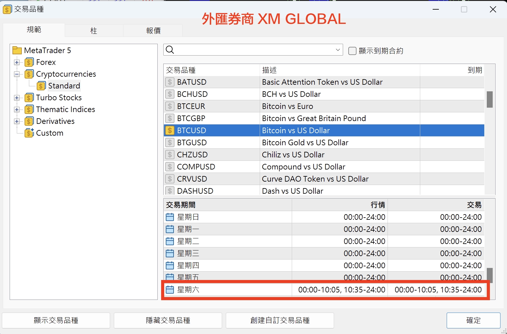Click the Forex folder icon
This screenshot has width=507, height=334.
(29, 62)
